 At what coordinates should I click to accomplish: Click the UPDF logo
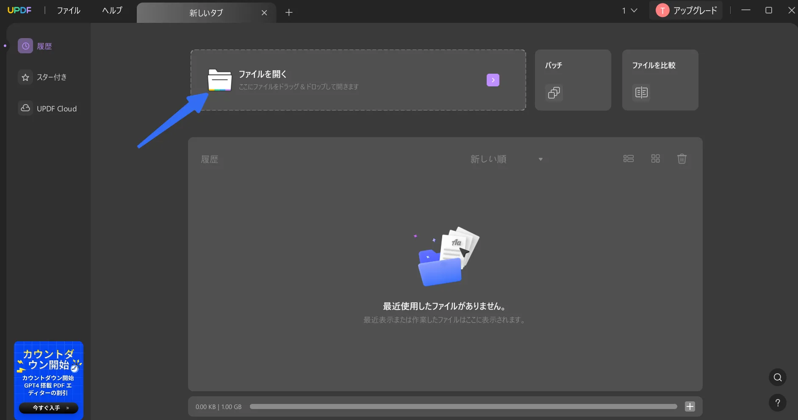click(x=19, y=10)
